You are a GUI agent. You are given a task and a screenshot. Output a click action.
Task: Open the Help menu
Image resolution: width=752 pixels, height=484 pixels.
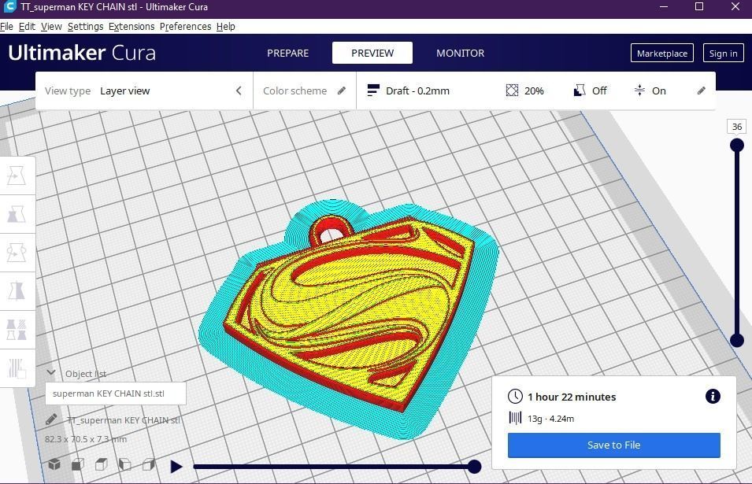click(x=225, y=26)
